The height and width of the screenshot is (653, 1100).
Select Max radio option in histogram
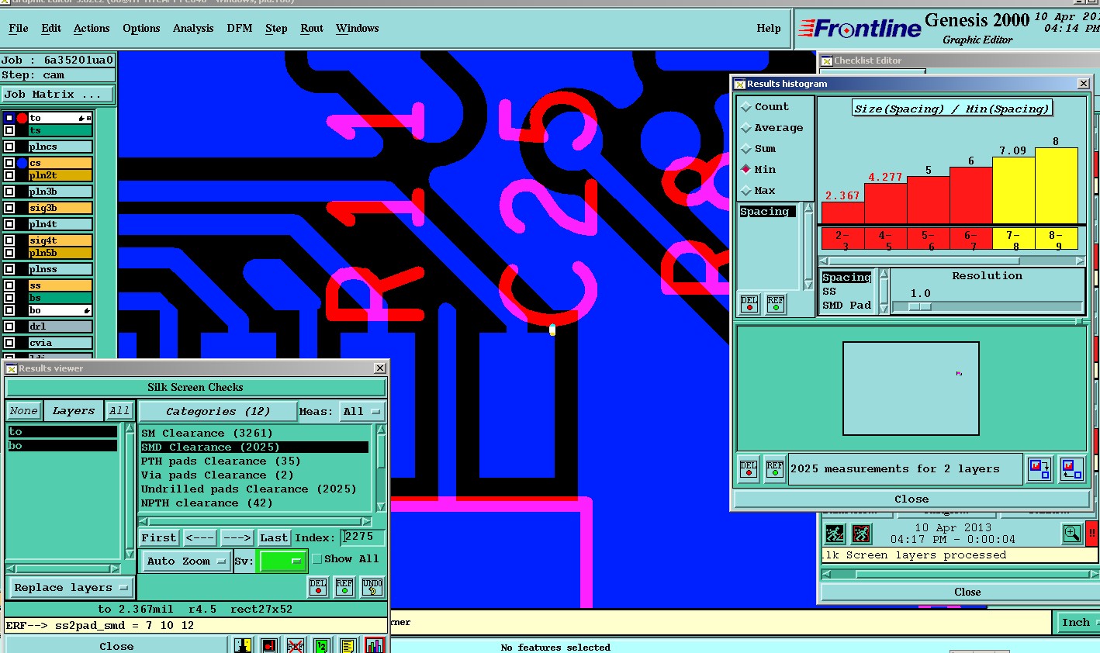coord(746,191)
